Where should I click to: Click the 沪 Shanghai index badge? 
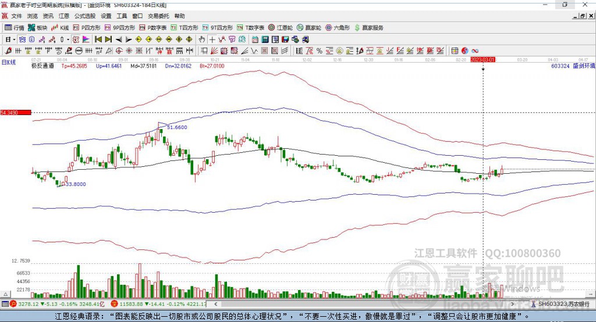(13, 304)
